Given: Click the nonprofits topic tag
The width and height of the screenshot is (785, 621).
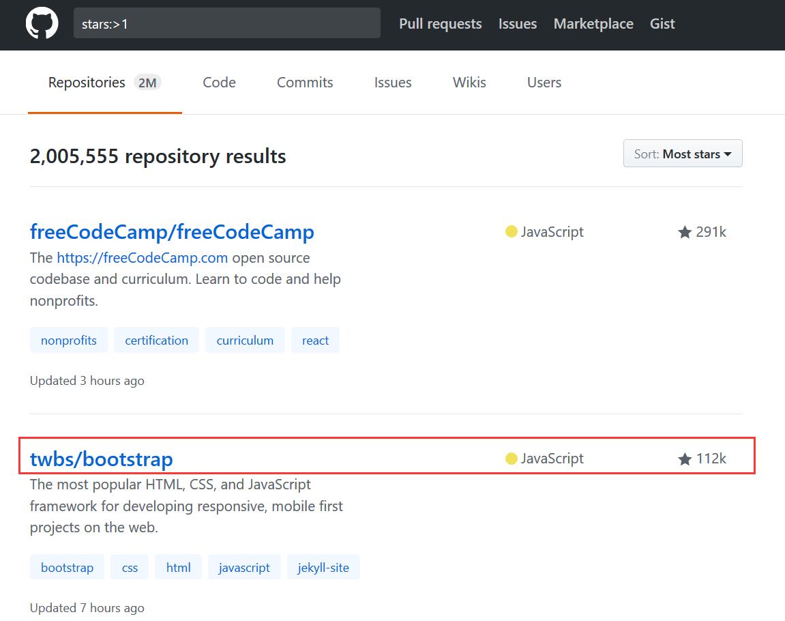Looking at the screenshot, I should click(x=69, y=340).
